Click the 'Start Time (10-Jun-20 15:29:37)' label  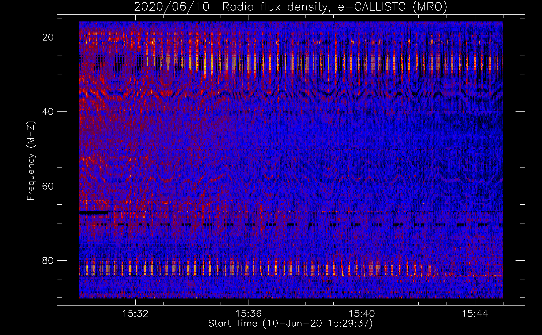tap(290, 324)
